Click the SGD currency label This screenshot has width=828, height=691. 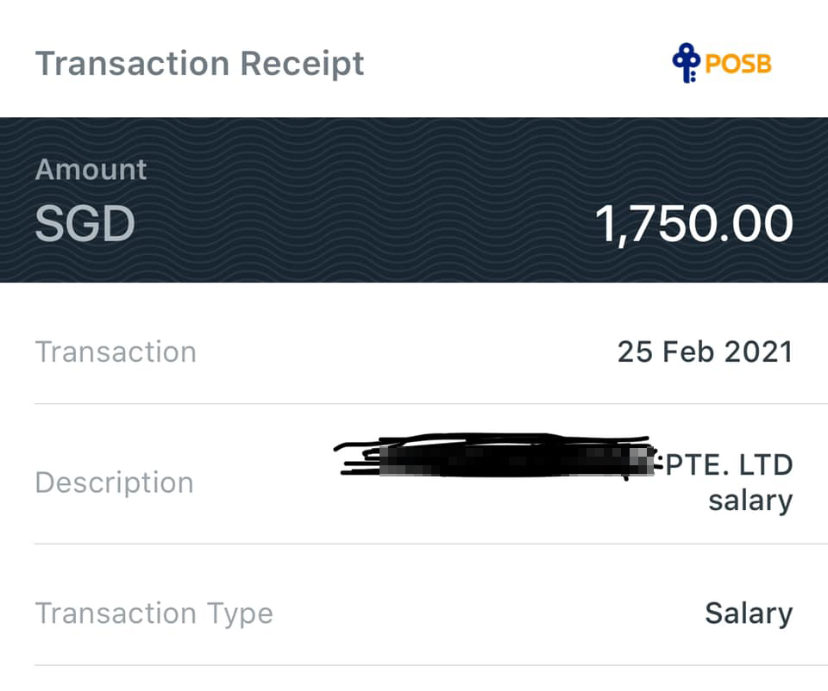click(x=85, y=224)
